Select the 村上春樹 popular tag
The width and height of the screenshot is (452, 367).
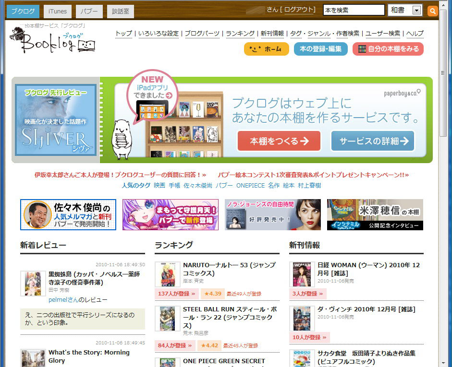tap(309, 185)
